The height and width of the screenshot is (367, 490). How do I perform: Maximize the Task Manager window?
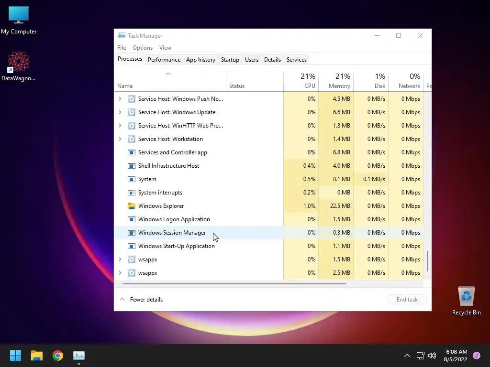coord(399,35)
